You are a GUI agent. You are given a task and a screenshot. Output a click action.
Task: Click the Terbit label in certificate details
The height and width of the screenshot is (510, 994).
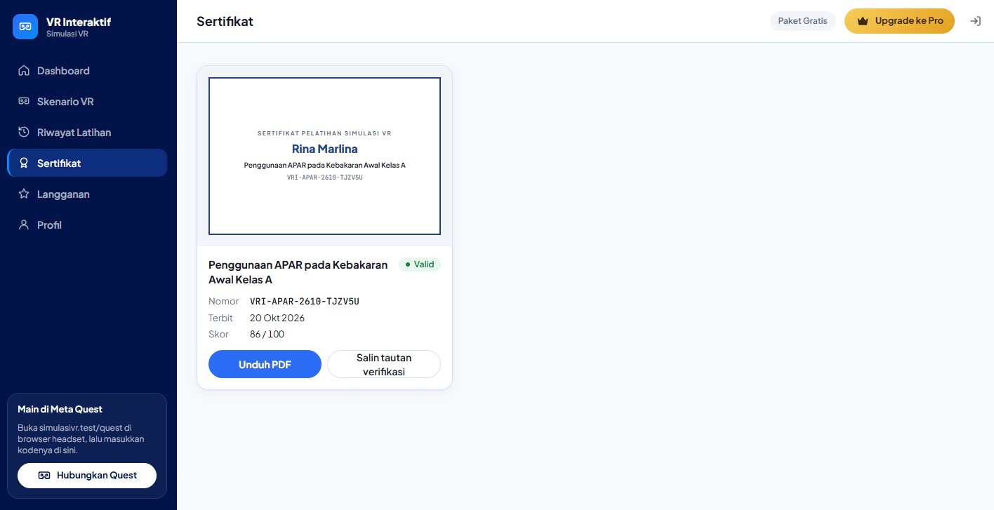click(220, 318)
